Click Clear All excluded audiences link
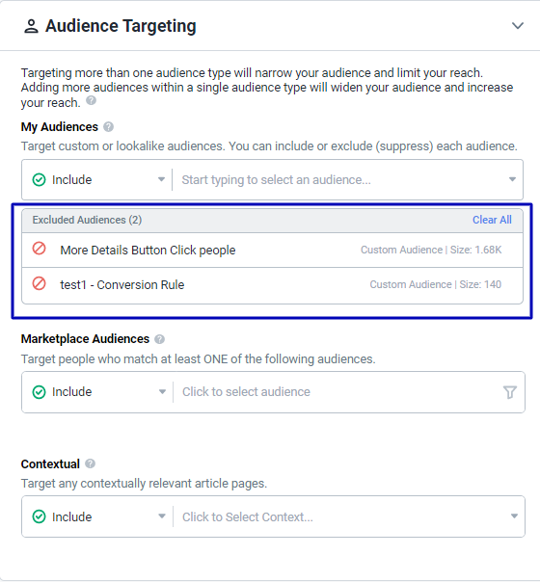The width and height of the screenshot is (540, 582). [492, 220]
